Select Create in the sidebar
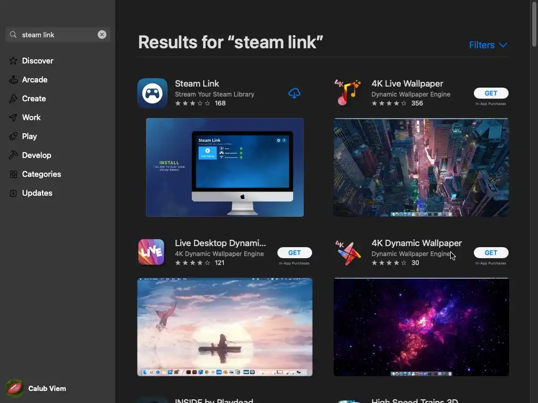 34,98
